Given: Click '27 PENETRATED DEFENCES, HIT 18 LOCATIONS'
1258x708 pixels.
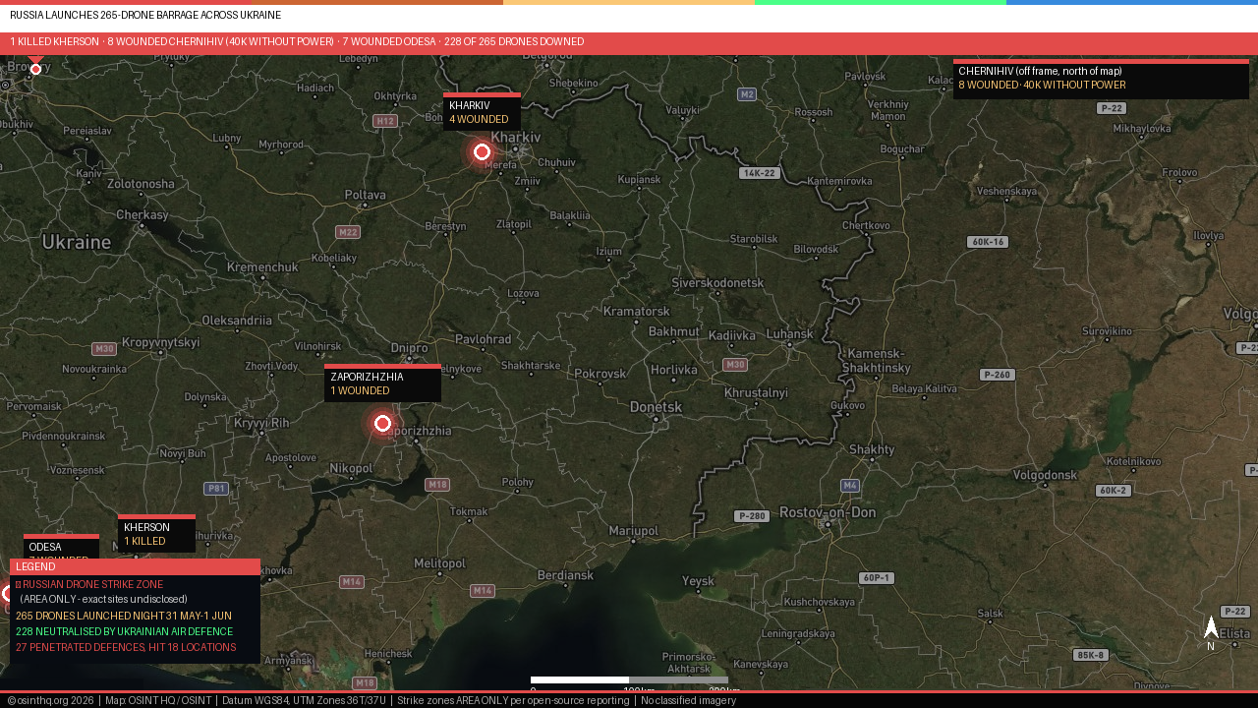Looking at the screenshot, I should [x=126, y=647].
